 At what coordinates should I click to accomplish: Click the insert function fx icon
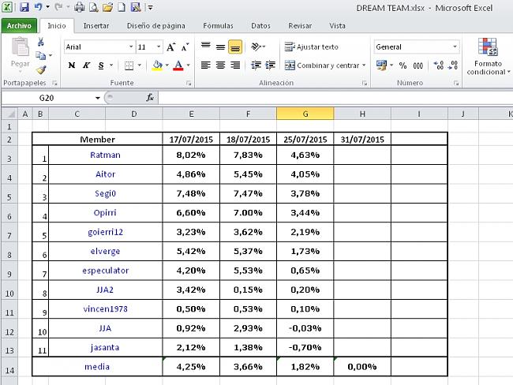(150, 98)
